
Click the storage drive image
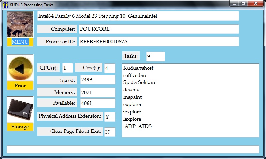coord(20,110)
